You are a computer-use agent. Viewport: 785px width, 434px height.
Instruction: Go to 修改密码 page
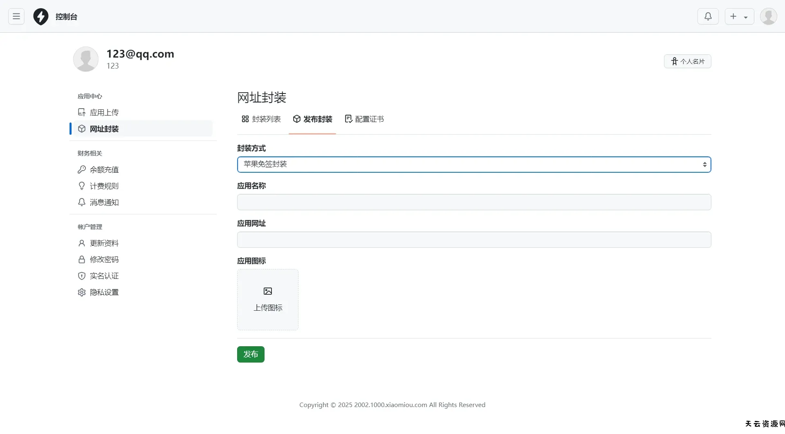click(x=104, y=259)
